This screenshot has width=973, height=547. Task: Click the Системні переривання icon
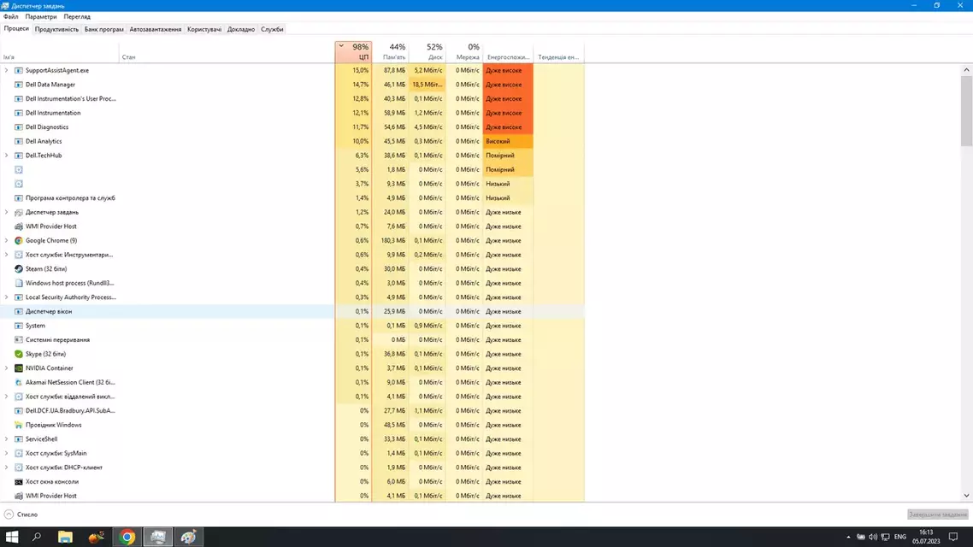tap(19, 340)
